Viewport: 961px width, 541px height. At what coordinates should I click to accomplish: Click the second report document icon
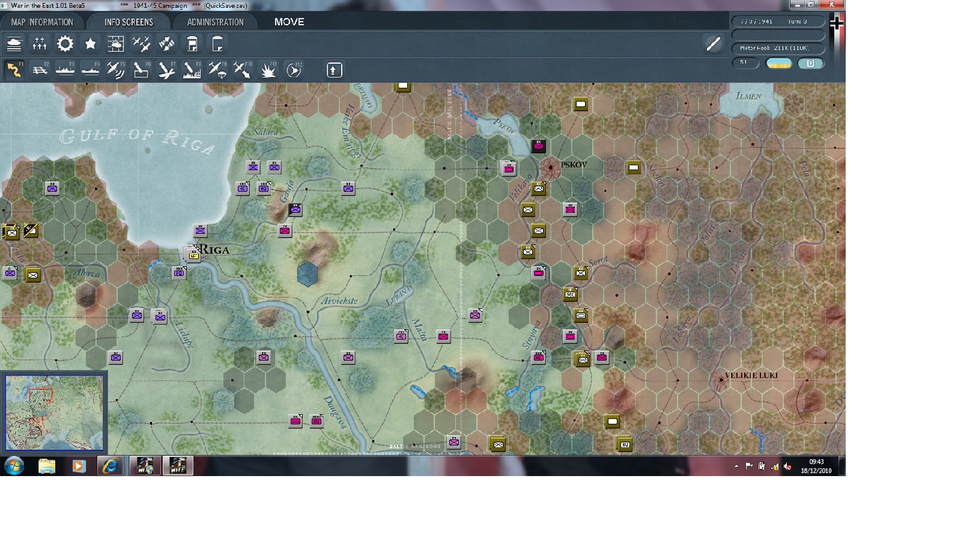217,44
